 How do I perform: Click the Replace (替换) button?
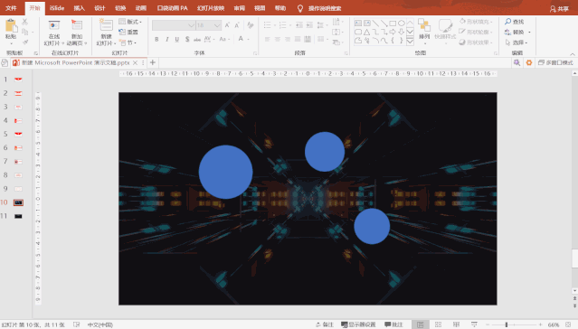click(516, 32)
